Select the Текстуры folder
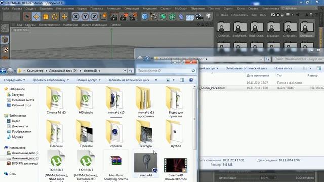The height and width of the screenshot is (182, 324). 146,133
